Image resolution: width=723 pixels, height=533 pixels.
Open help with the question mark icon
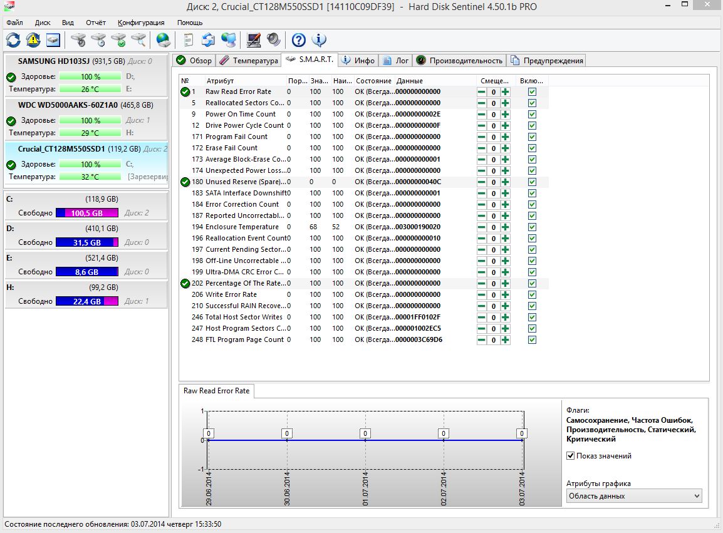point(299,40)
